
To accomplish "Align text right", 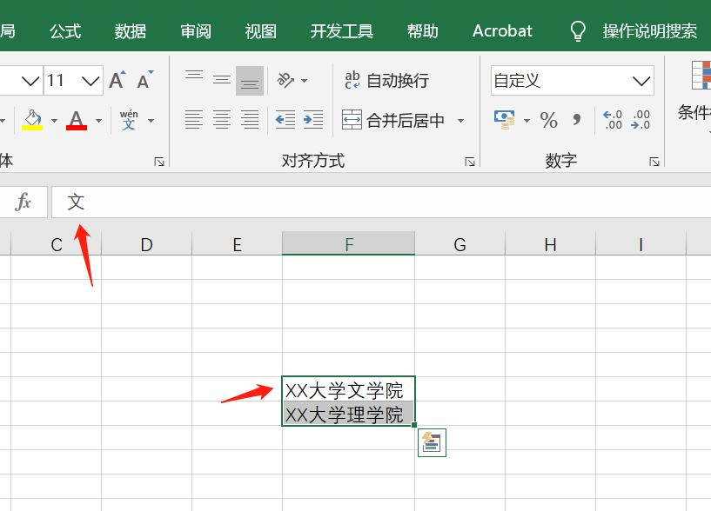I will tap(250, 120).
